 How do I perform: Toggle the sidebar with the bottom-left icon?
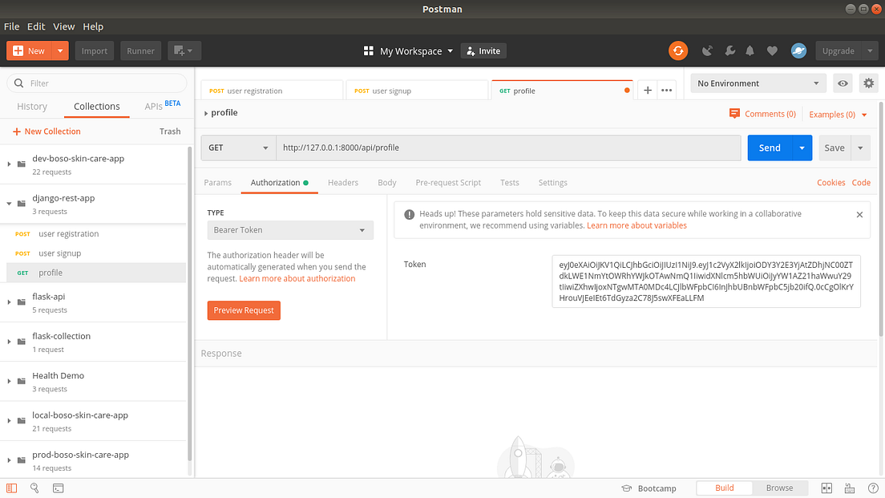tap(10, 488)
